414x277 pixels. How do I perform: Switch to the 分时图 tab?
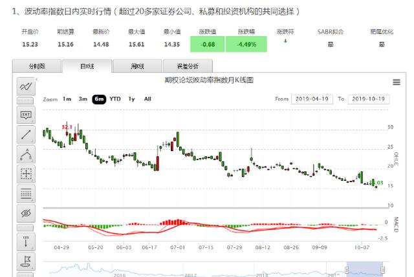coord(37,66)
